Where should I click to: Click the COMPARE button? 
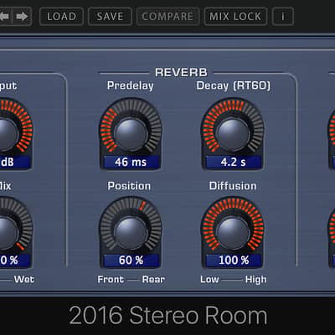click(x=167, y=17)
